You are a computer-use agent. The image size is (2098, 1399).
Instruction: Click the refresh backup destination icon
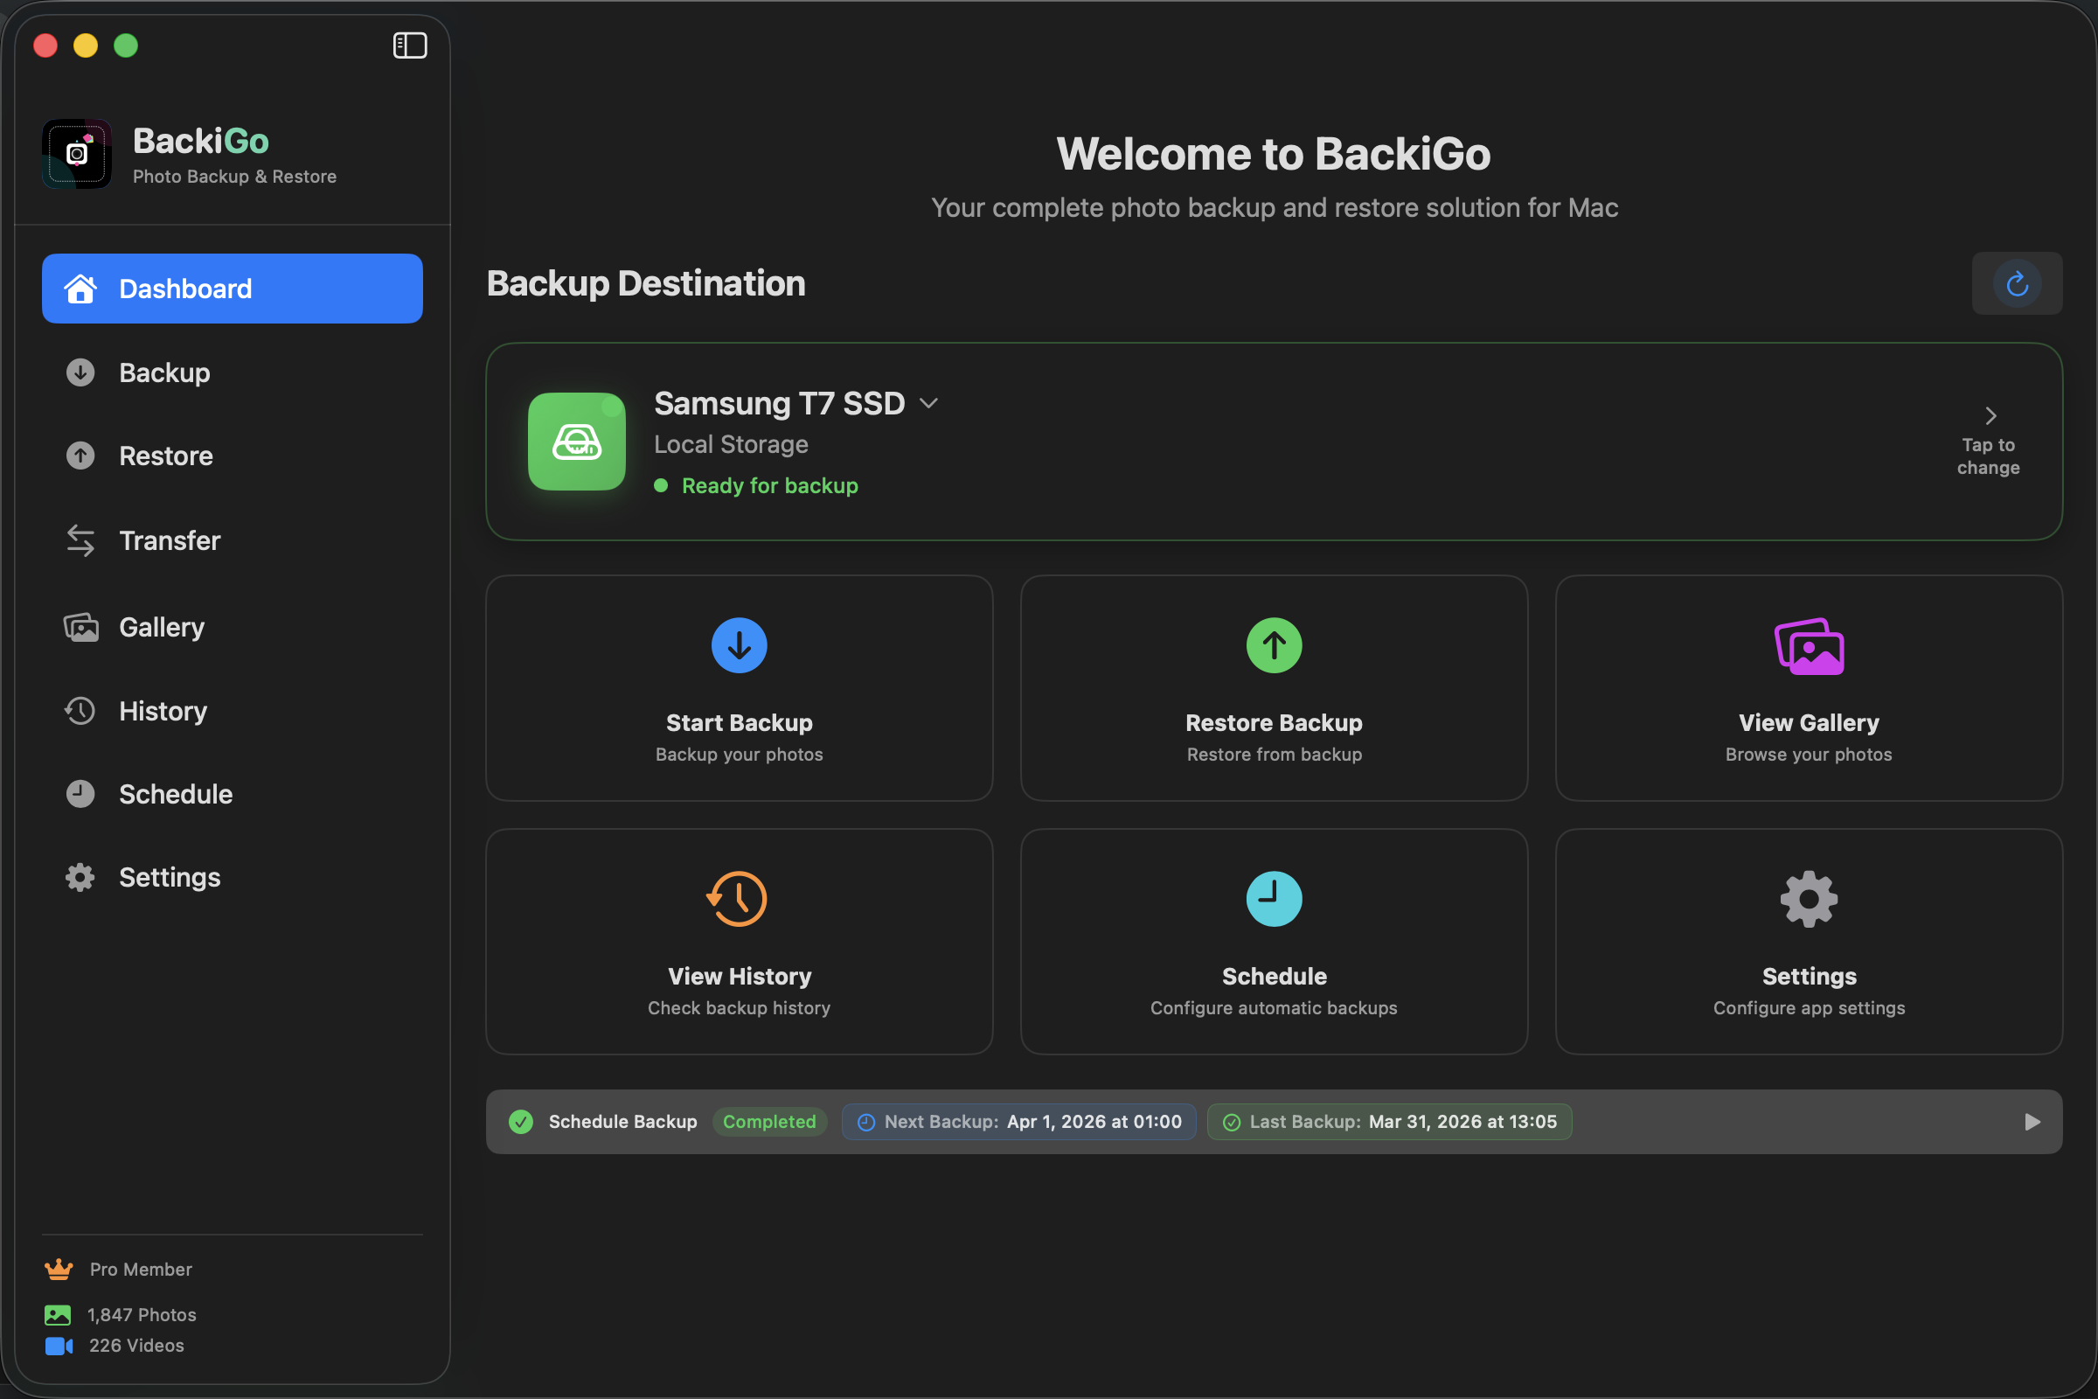2016,283
